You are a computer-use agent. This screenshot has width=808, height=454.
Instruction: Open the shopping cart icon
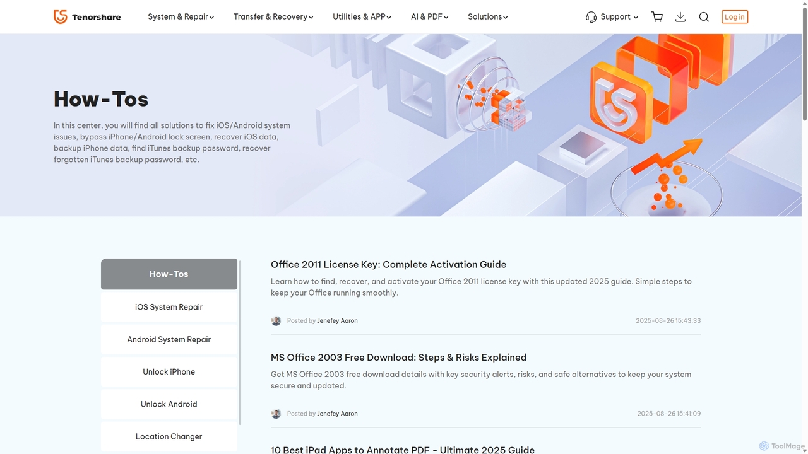[657, 17]
